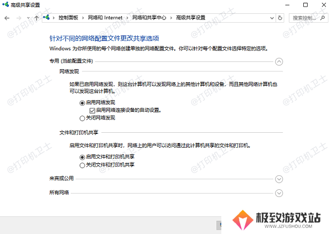Click the window icon in title bar
The width and height of the screenshot is (332, 234).
click(6, 5)
